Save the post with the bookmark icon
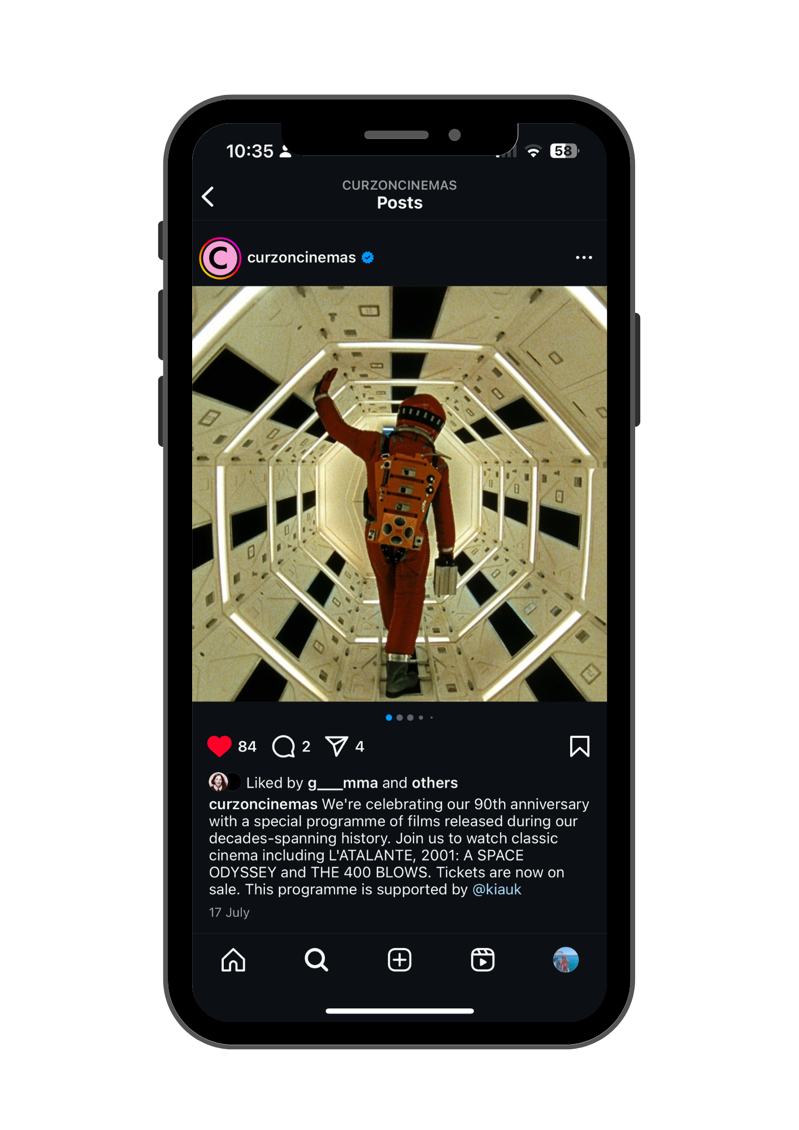 click(580, 746)
